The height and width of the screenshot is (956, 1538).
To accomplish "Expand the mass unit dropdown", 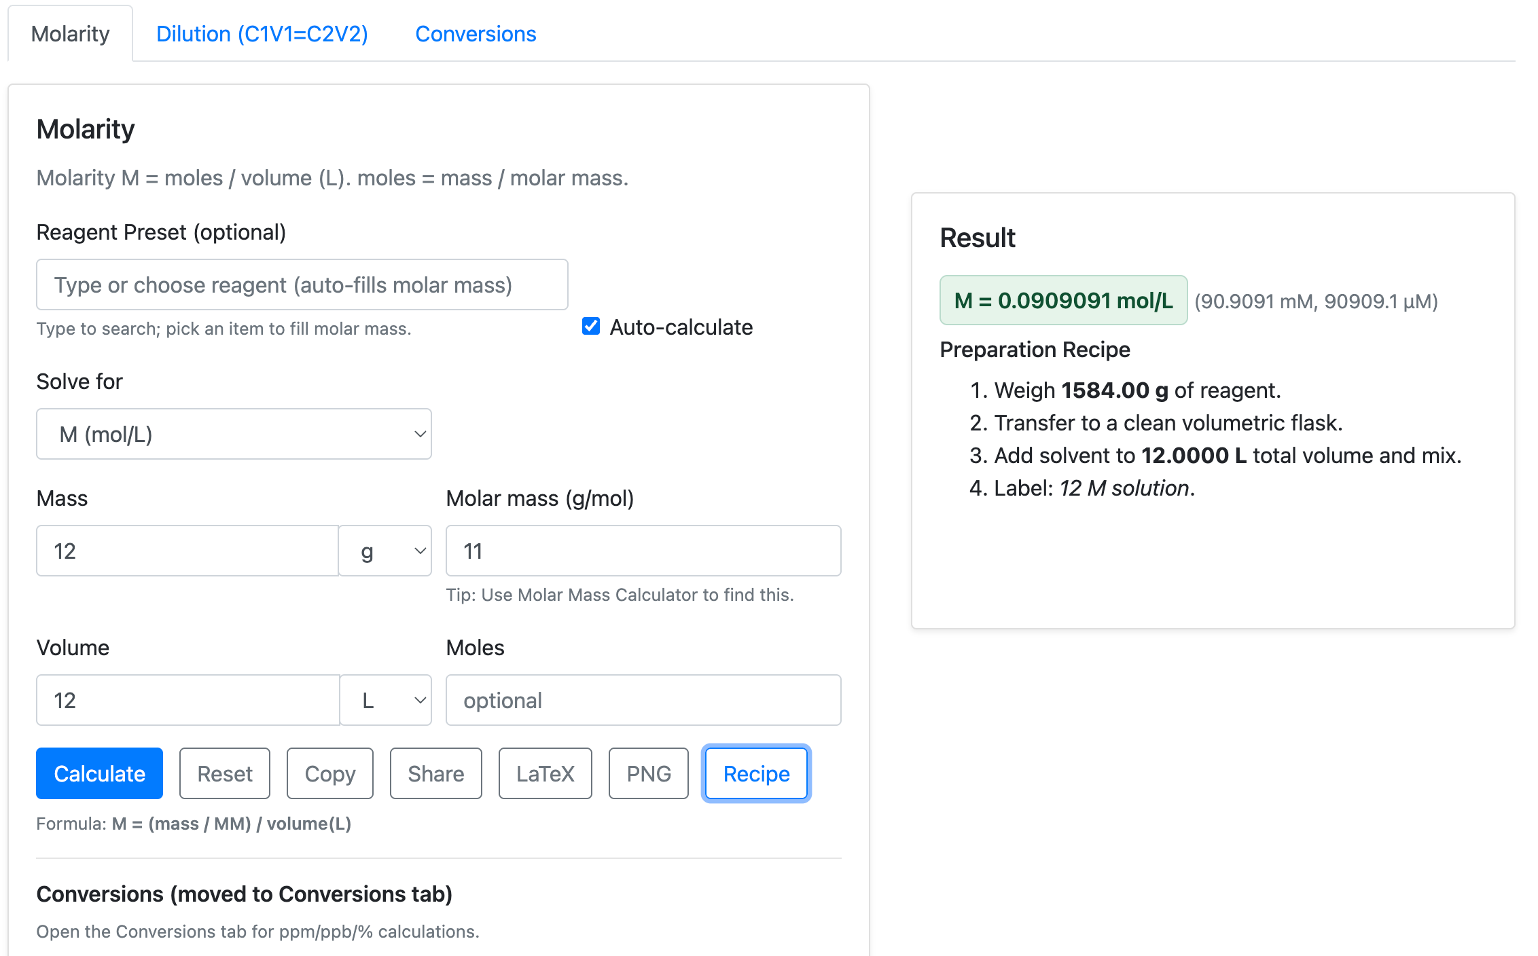I will tap(385, 551).
